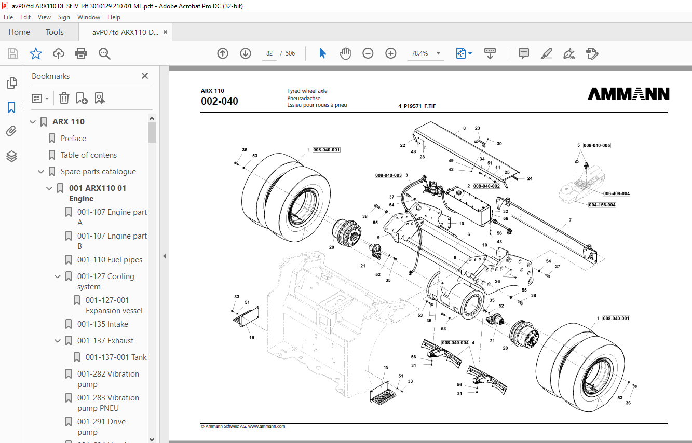Image resolution: width=692 pixels, height=443 pixels.
Task: Go to previous page arrow
Action: [223, 53]
